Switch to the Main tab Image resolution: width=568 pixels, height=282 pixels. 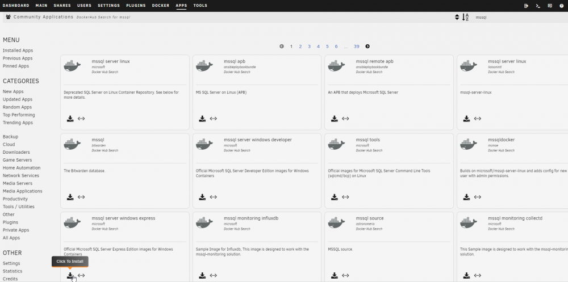pyautogui.click(x=41, y=6)
